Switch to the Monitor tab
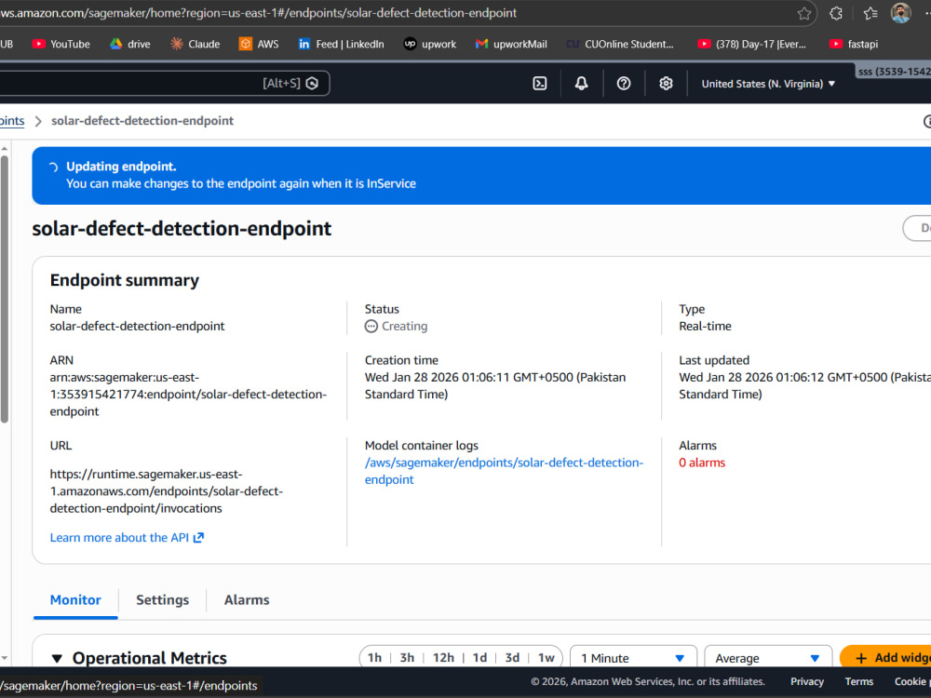Viewport: 931px width, 698px height. click(x=75, y=600)
